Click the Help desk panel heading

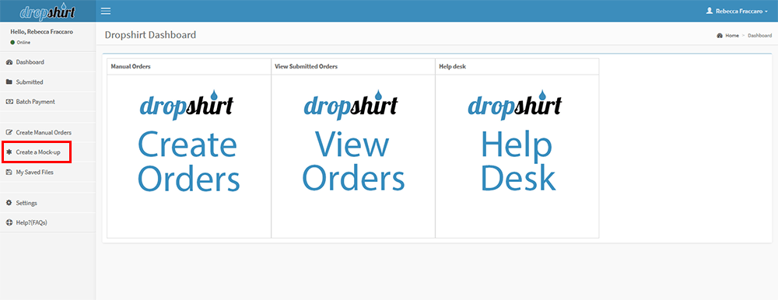coord(453,66)
